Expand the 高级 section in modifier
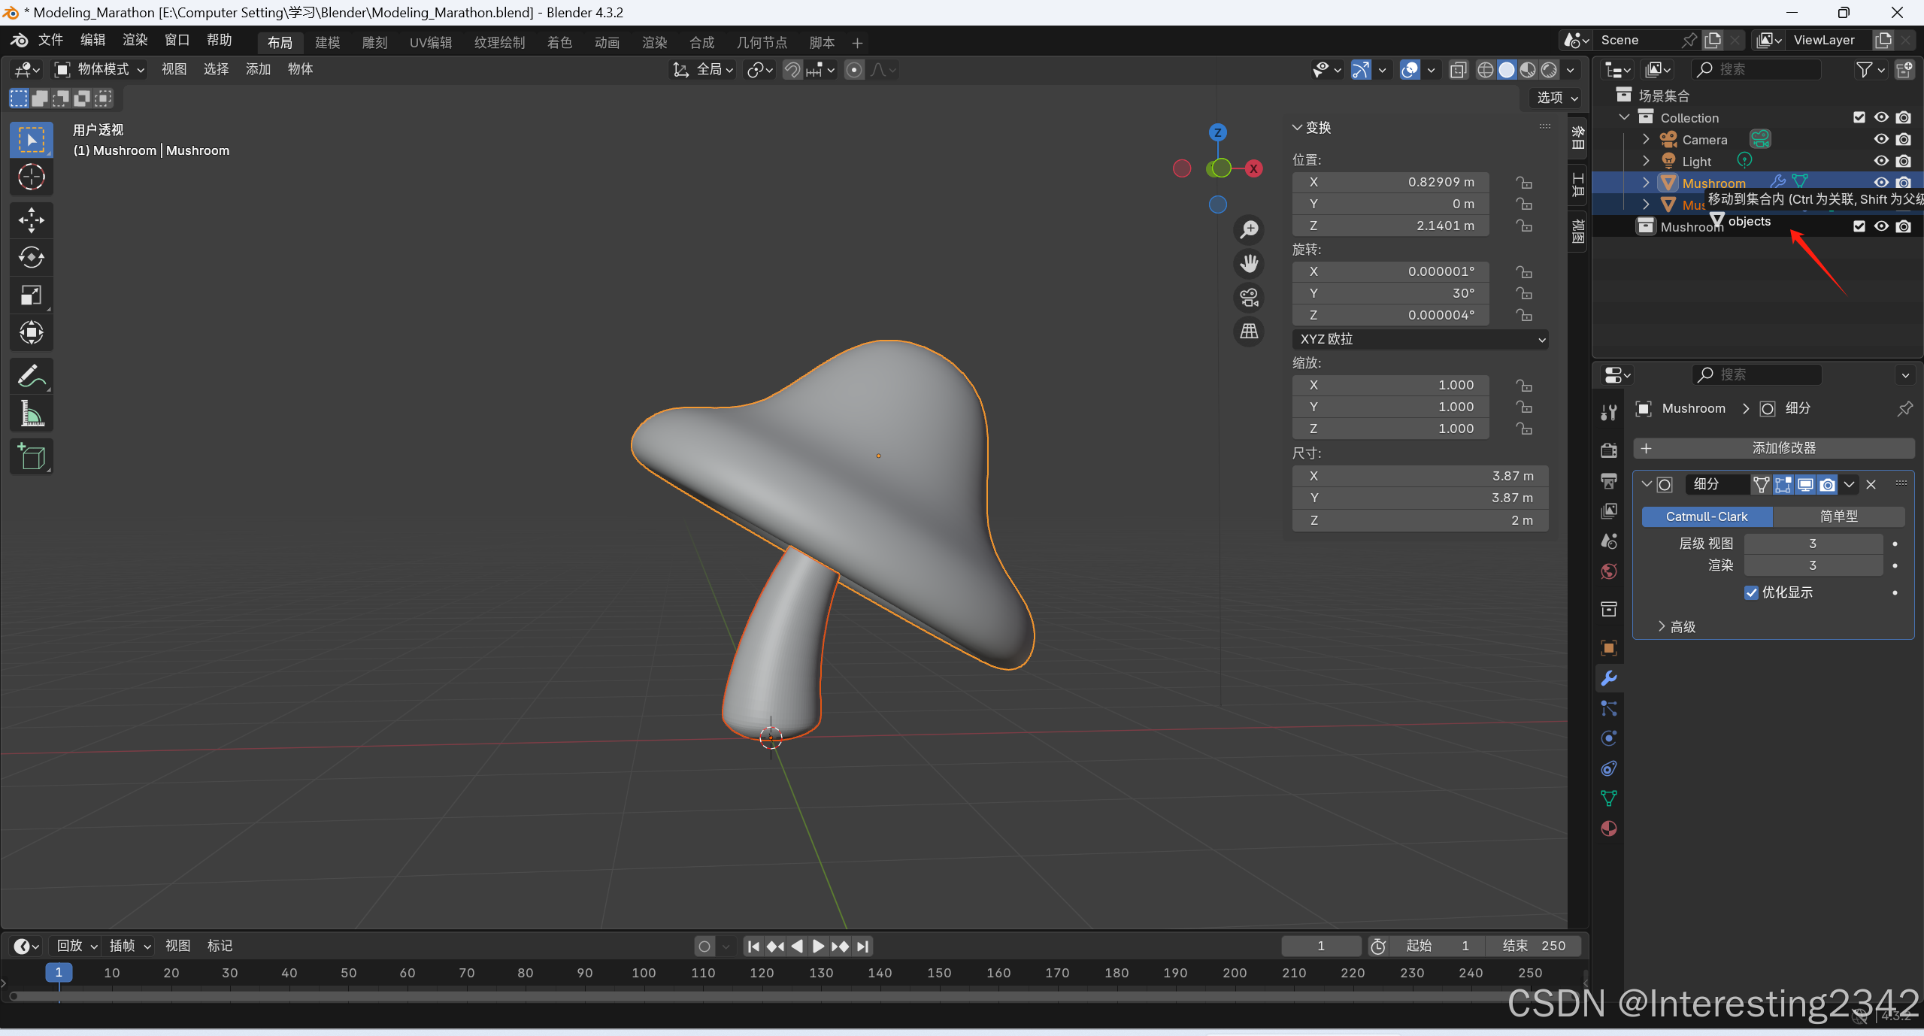This screenshot has height=1036, width=1924. pos(1677,626)
